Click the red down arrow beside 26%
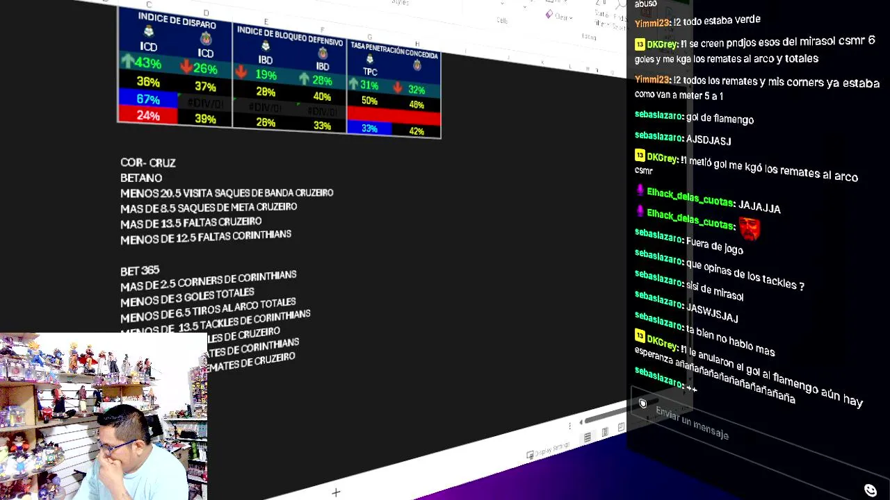Viewport: 890px width, 500px height. [x=186, y=67]
